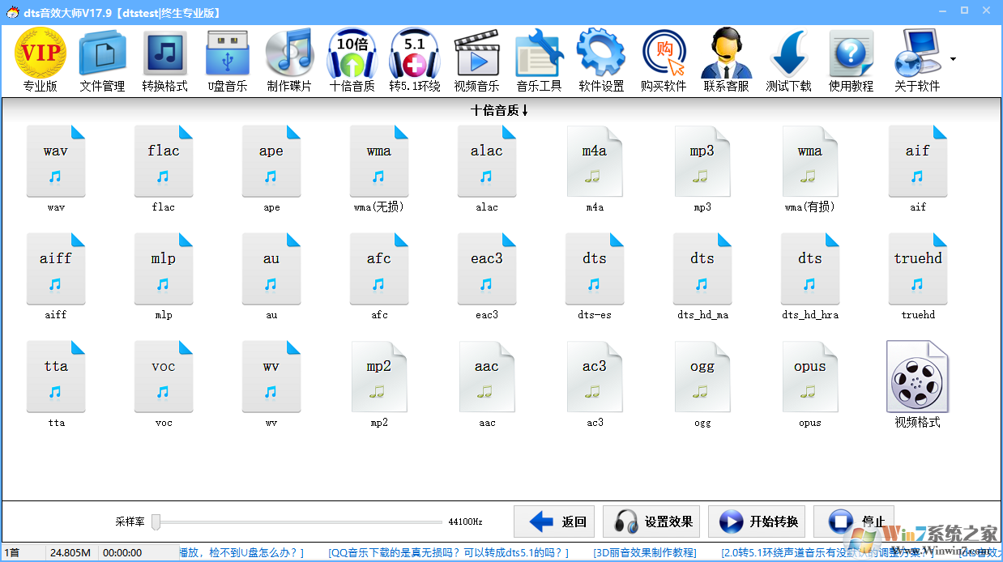Select the wav format tile
Viewport: 1003px width, 562px height.
pyautogui.click(x=56, y=160)
